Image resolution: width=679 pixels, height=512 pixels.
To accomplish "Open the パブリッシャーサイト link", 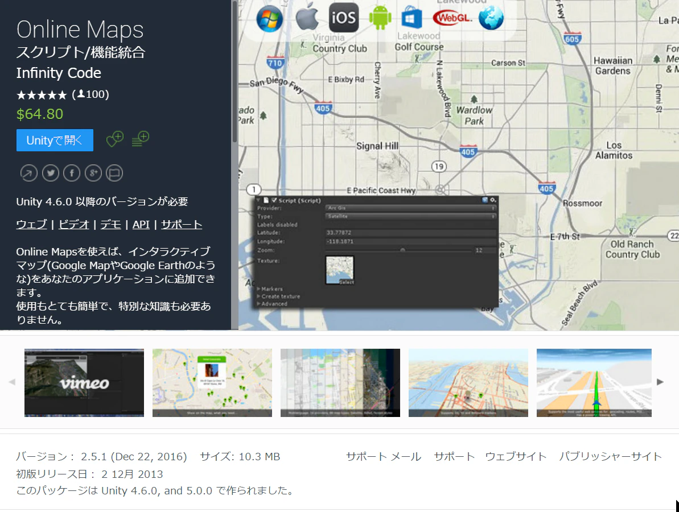I will [611, 457].
